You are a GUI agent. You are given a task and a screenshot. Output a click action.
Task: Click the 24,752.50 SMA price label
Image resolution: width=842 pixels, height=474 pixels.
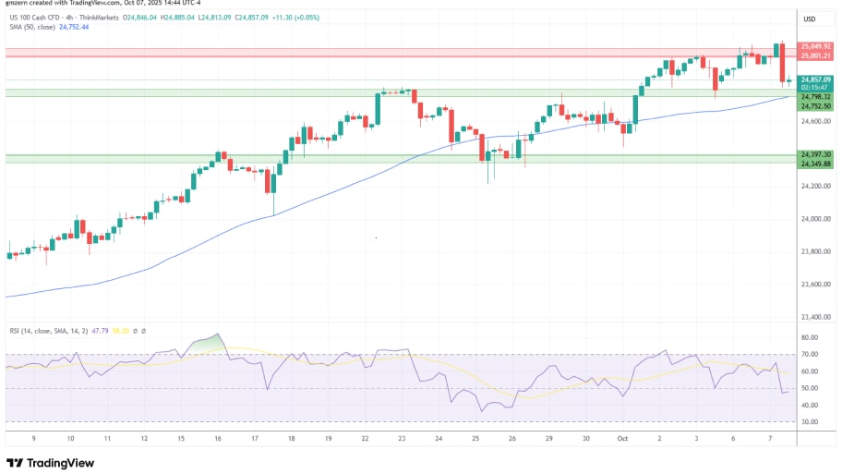pos(816,106)
